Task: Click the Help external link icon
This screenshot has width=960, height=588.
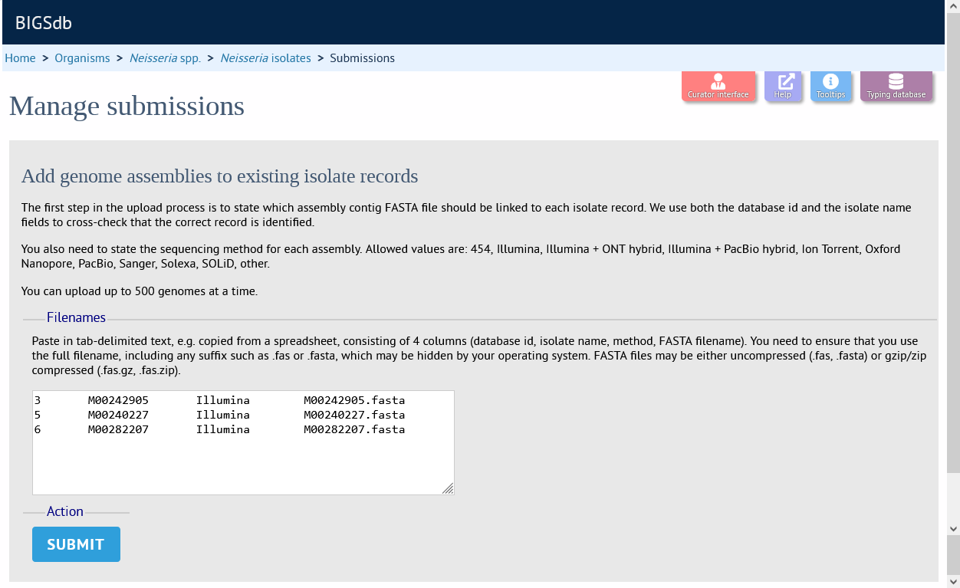Action: (783, 86)
